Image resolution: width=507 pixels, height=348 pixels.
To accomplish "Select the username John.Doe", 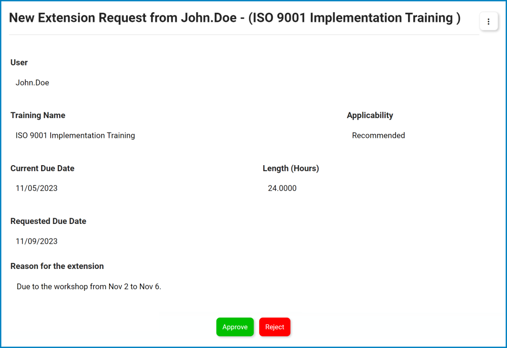I will pos(32,83).
